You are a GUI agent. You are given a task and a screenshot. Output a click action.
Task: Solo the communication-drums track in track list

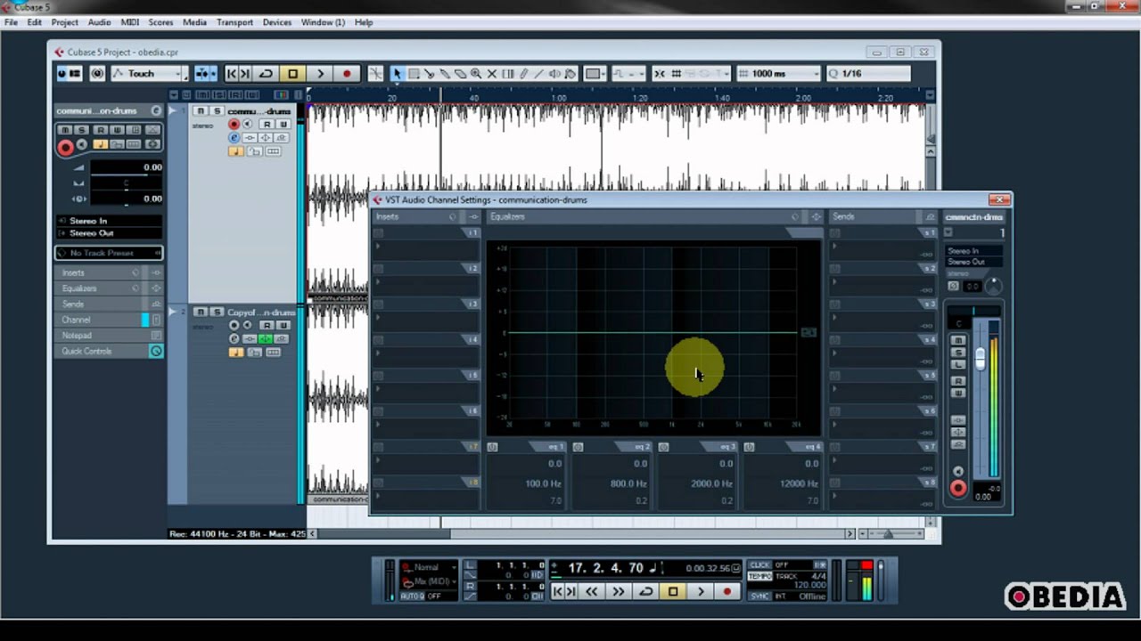coord(217,110)
